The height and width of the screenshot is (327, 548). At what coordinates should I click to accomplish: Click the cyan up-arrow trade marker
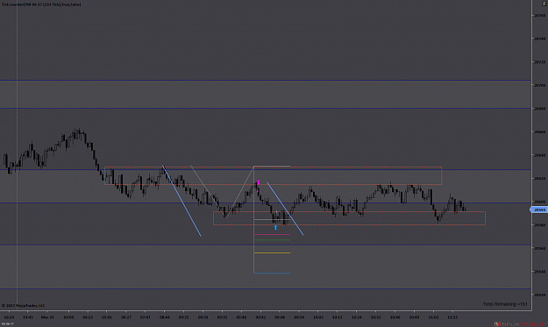(275, 227)
